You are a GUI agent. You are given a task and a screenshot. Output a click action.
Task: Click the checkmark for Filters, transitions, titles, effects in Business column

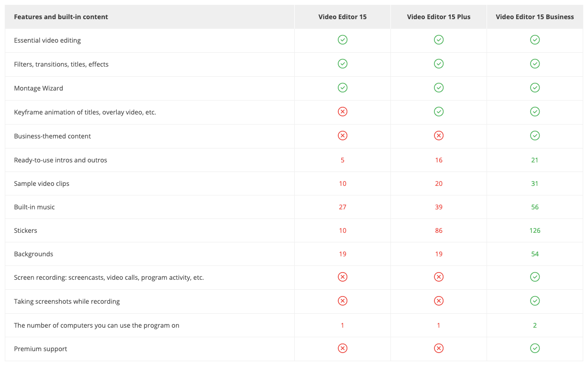534,64
